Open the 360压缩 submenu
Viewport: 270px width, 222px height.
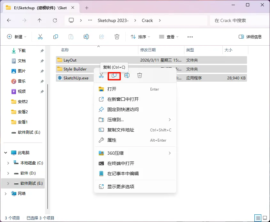[x=135, y=153]
